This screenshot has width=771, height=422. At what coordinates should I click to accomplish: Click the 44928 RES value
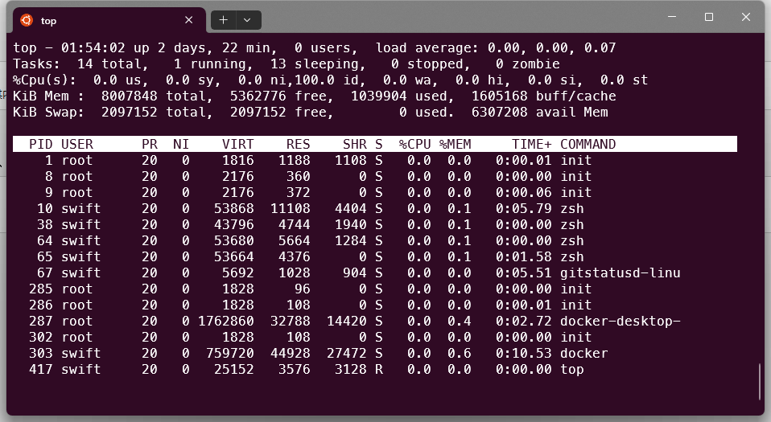[x=290, y=353]
